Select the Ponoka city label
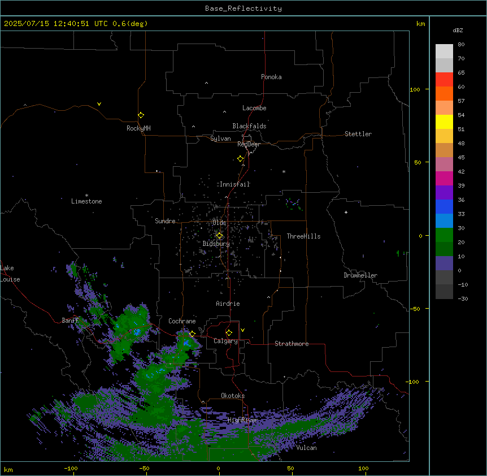This screenshot has width=487, height=476. coord(271,77)
